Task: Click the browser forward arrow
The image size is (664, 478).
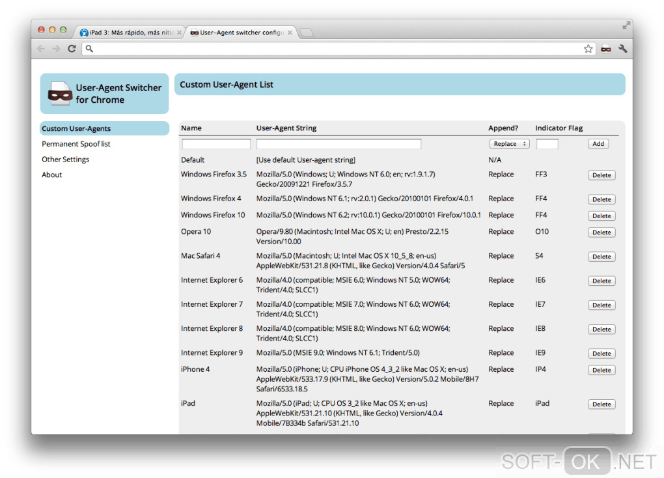Action: point(57,49)
